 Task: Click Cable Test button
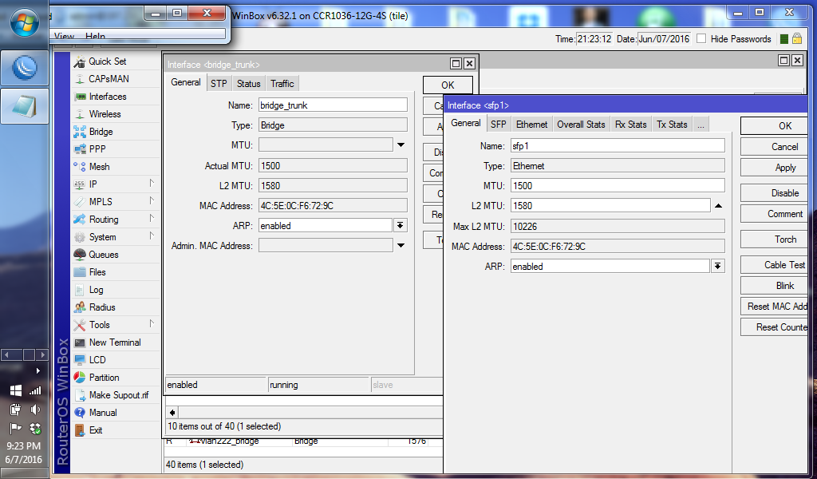click(774, 265)
